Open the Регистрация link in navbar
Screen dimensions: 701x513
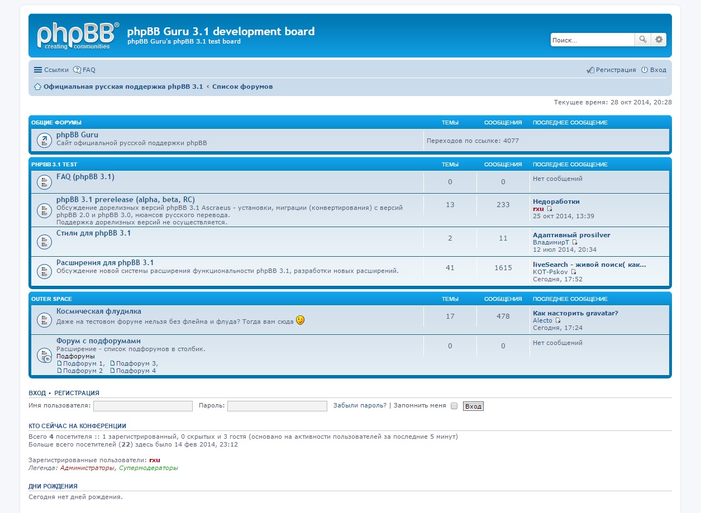tap(611, 70)
